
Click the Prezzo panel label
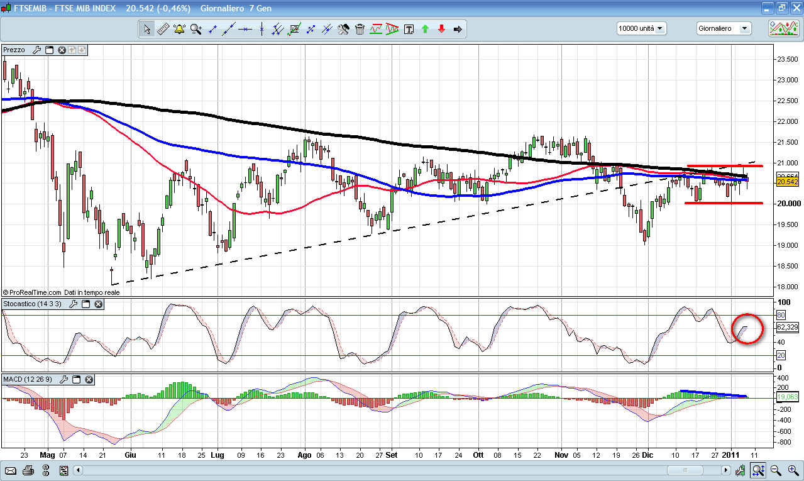coord(14,50)
